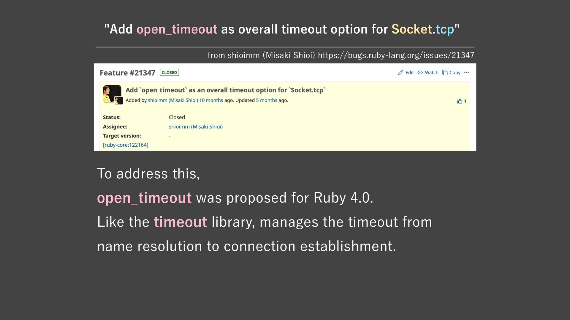This screenshot has height=320, width=570.
Task: Click the '5 months' updated link
Action: pos(266,100)
